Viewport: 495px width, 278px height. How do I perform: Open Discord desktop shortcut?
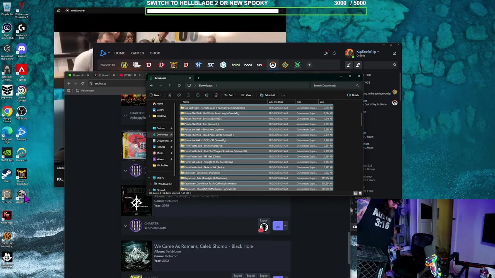tap(21, 51)
